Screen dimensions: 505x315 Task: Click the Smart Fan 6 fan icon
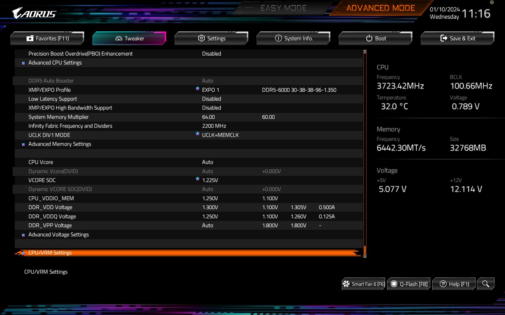346,284
